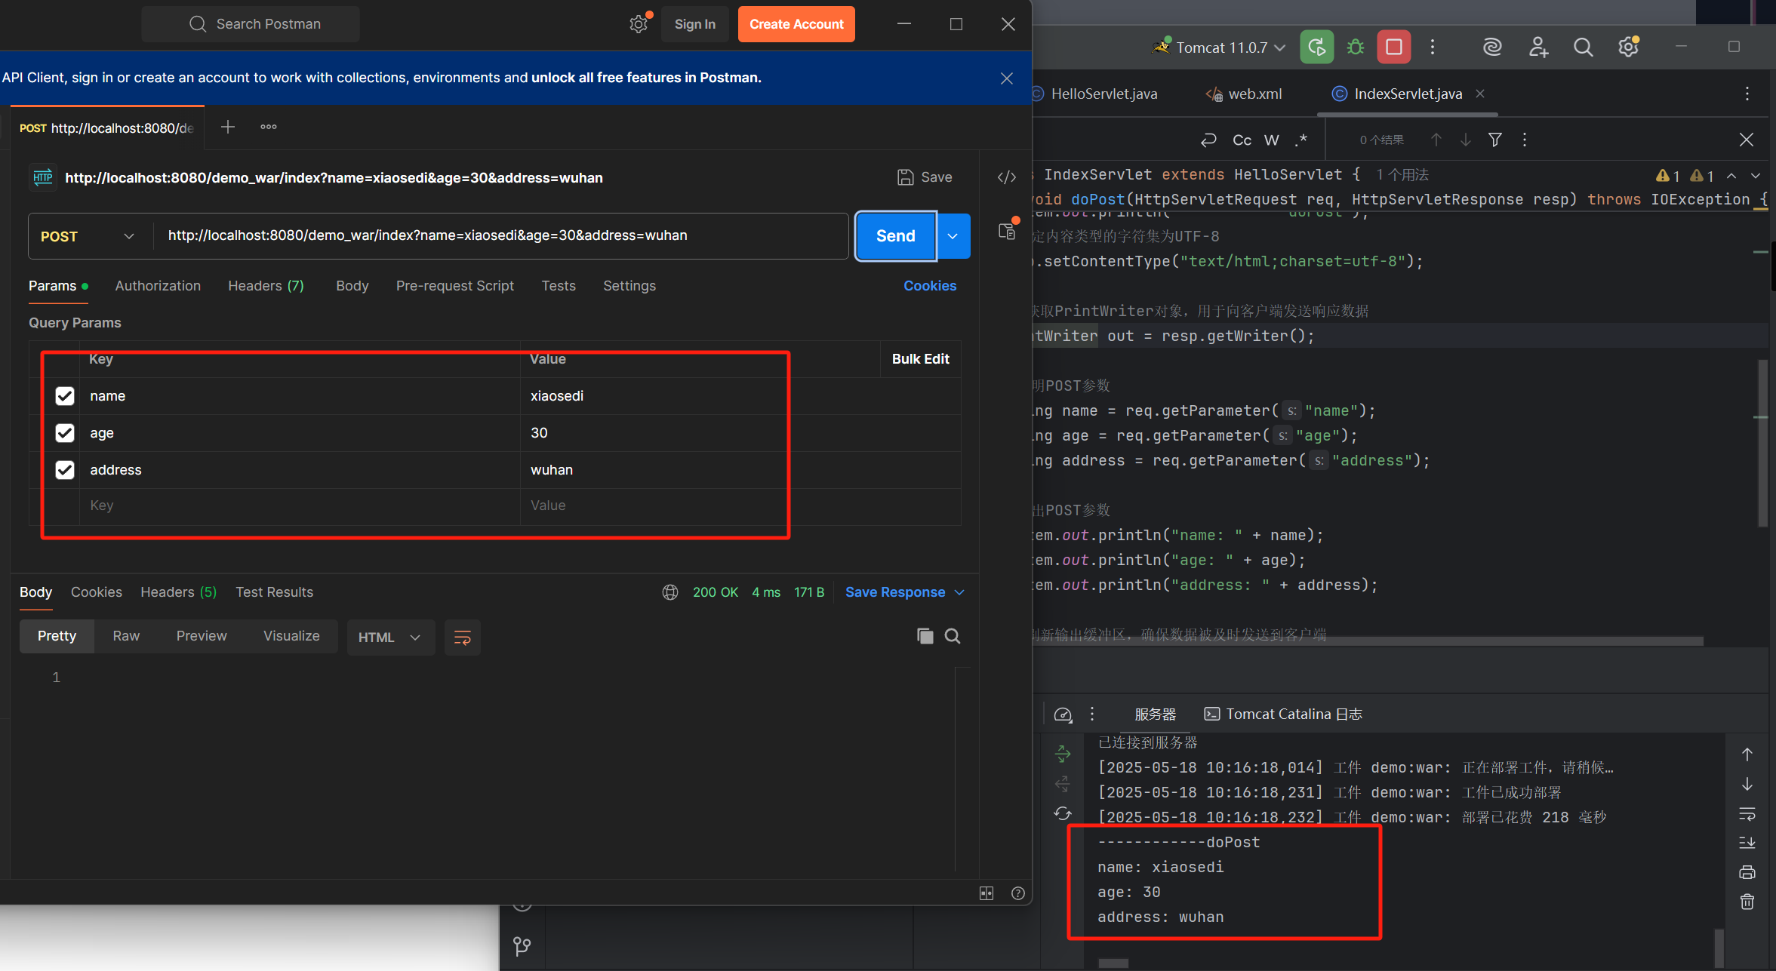Stop the Tomcat server with red square
Screen dimensions: 1776x971
[1393, 47]
